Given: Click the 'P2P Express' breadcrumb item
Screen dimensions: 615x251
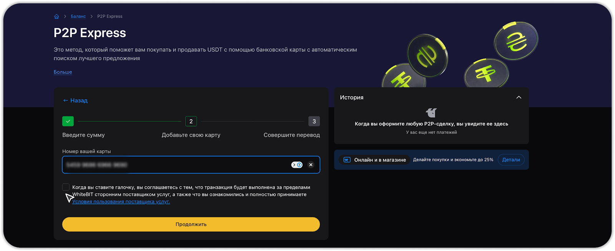Looking at the screenshot, I should coord(110,16).
